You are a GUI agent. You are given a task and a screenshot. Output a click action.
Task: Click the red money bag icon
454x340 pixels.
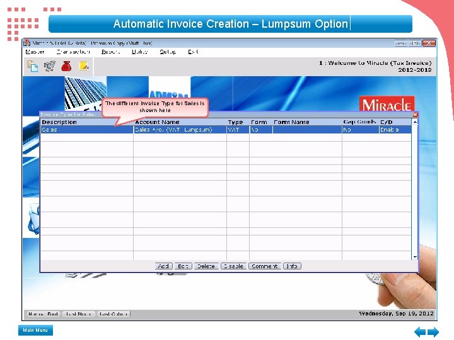[x=66, y=66]
